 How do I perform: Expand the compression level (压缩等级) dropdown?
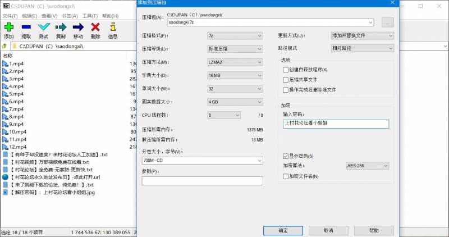(x=235, y=49)
